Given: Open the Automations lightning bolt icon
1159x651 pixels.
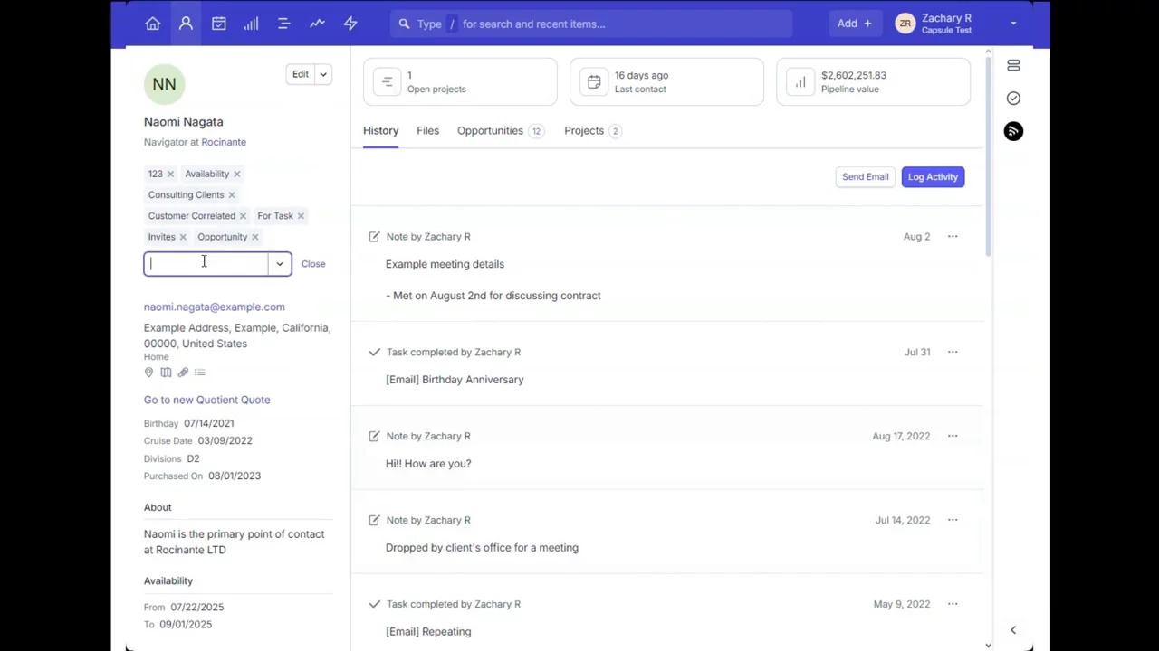Looking at the screenshot, I should (350, 24).
